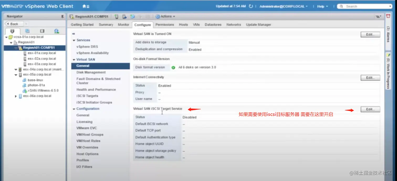Switch to the Networks tab
Image resolution: width=397 pixels, height=181 pixels.
tap(234, 25)
